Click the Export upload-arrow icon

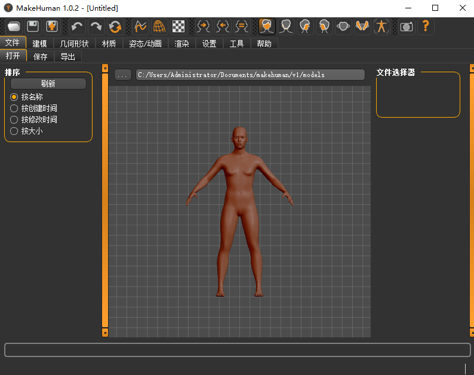click(x=52, y=27)
